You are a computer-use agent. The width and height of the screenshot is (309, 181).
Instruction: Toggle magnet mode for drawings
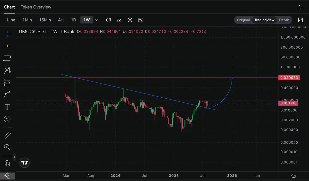7,163
